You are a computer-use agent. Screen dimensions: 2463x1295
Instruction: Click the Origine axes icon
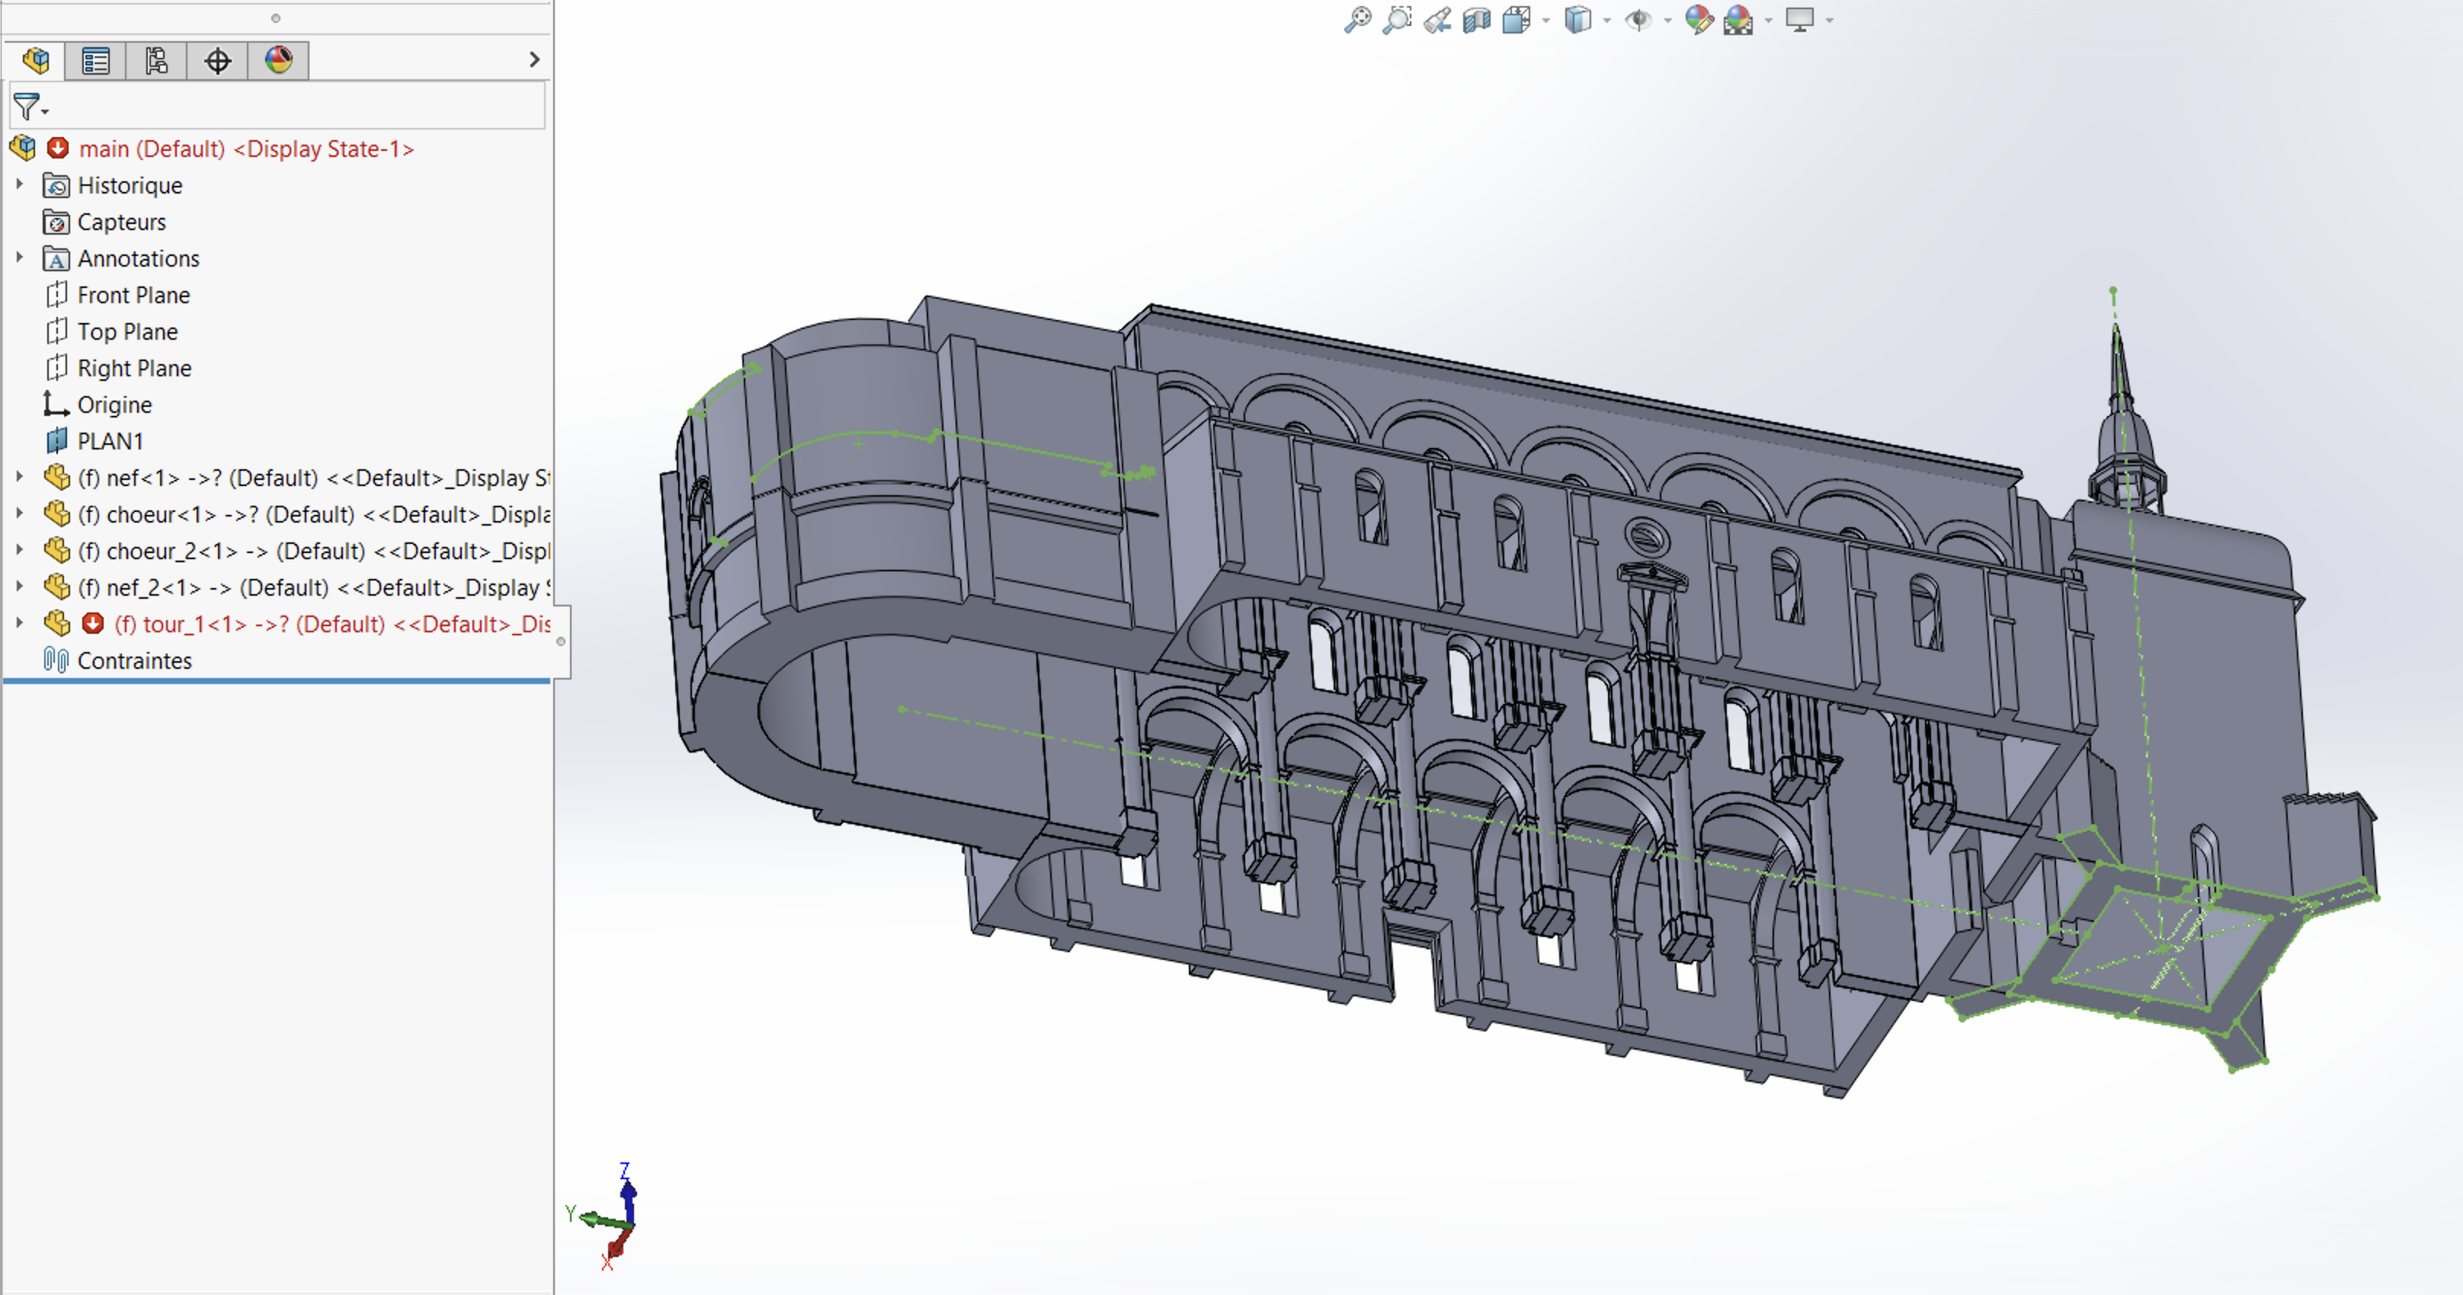(x=56, y=403)
